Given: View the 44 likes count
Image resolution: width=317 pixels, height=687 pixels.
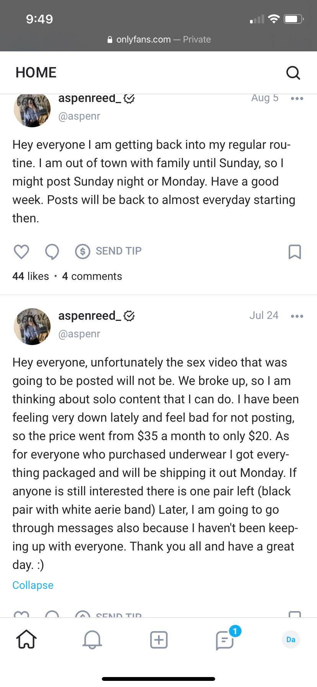Looking at the screenshot, I should [31, 276].
